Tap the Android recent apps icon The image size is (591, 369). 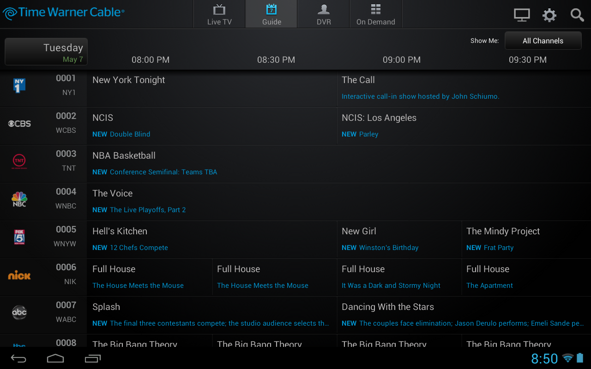click(x=92, y=358)
